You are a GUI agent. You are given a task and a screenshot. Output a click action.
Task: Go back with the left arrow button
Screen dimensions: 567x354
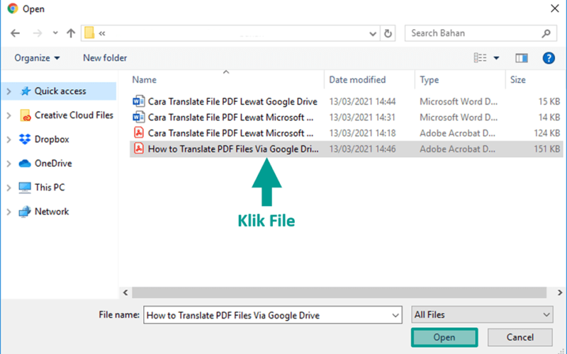(x=15, y=33)
